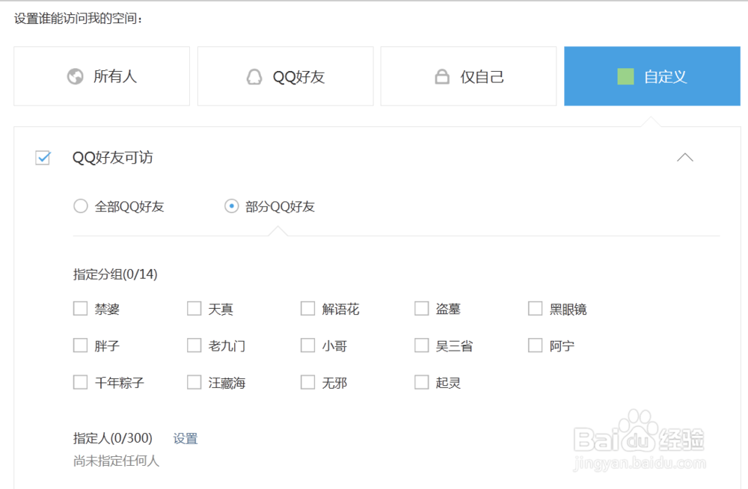Check the 起灵 group checkbox
Image resolution: width=748 pixels, height=489 pixels.
(421, 382)
